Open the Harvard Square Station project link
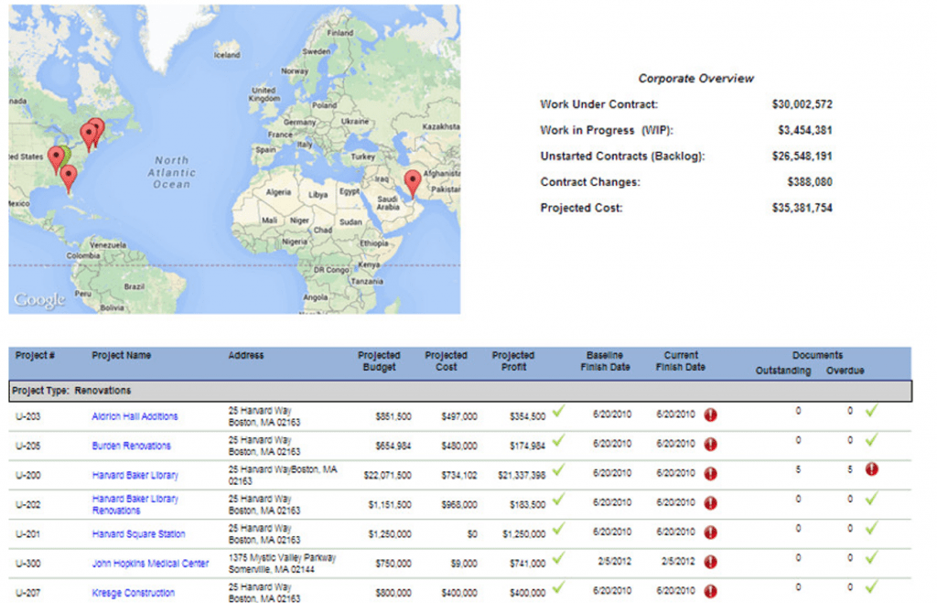The image size is (937, 603). (139, 533)
